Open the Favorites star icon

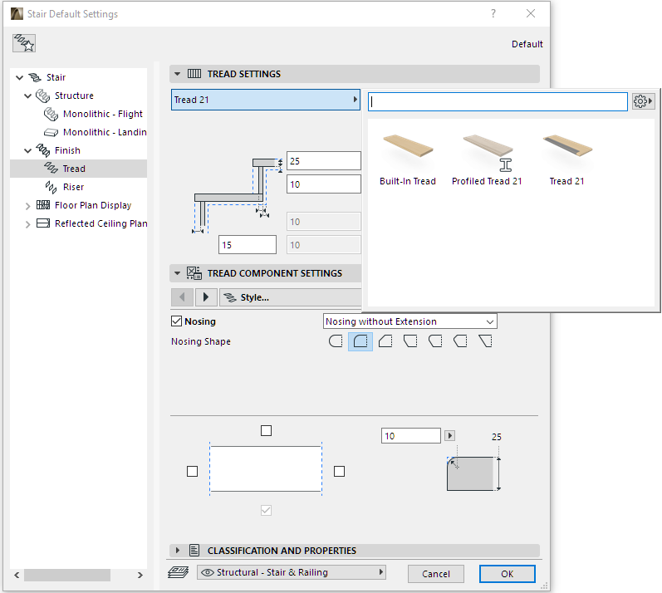[24, 43]
